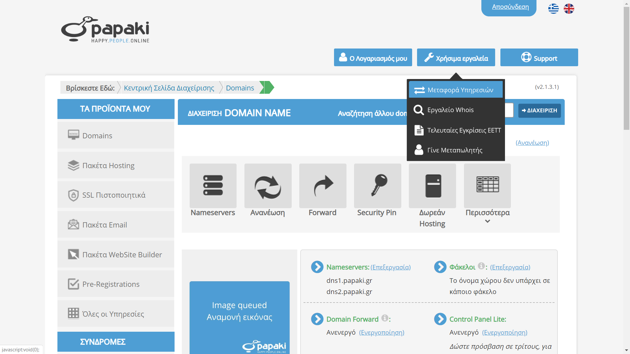
Task: Open the Forward arrow tool
Action: [323, 186]
